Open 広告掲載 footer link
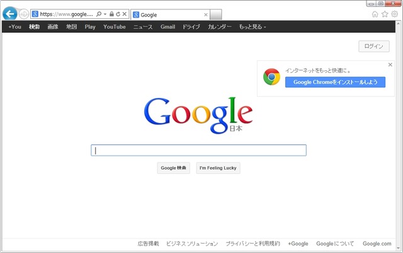Viewport: 403px width, 253px height. coord(149,244)
